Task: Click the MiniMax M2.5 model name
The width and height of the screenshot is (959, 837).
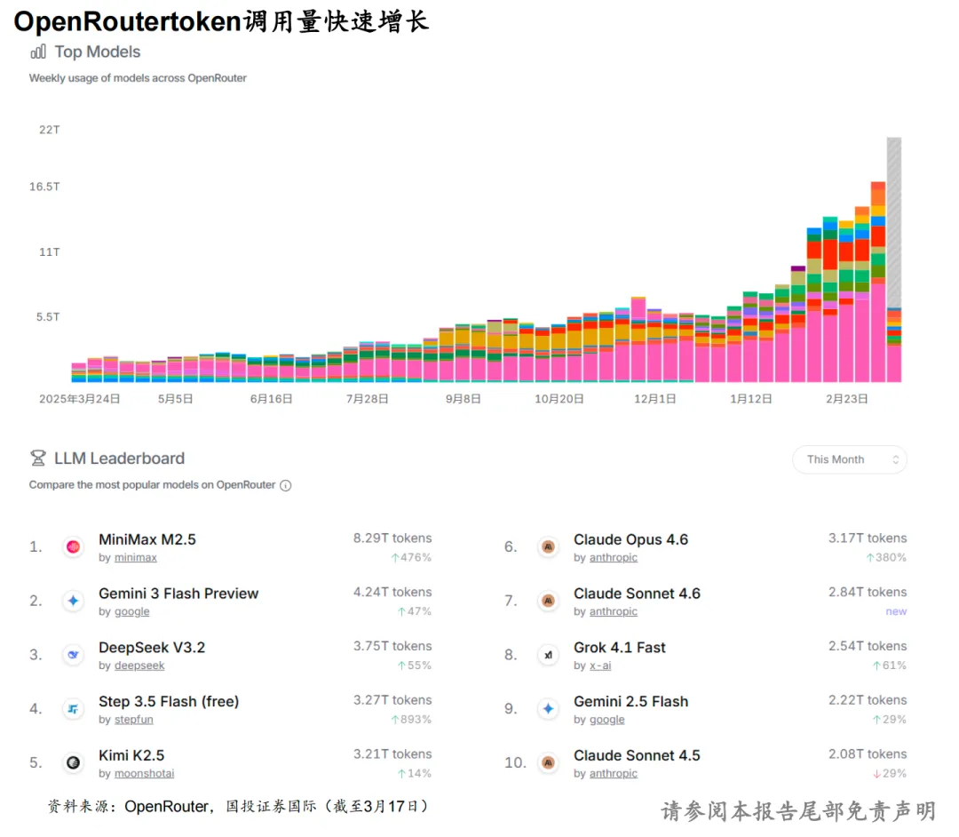Action: (x=147, y=539)
